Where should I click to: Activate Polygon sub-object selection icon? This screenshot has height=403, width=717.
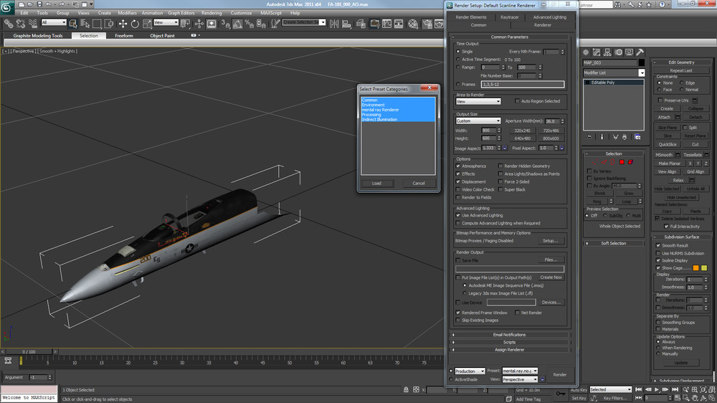pyautogui.click(x=621, y=162)
